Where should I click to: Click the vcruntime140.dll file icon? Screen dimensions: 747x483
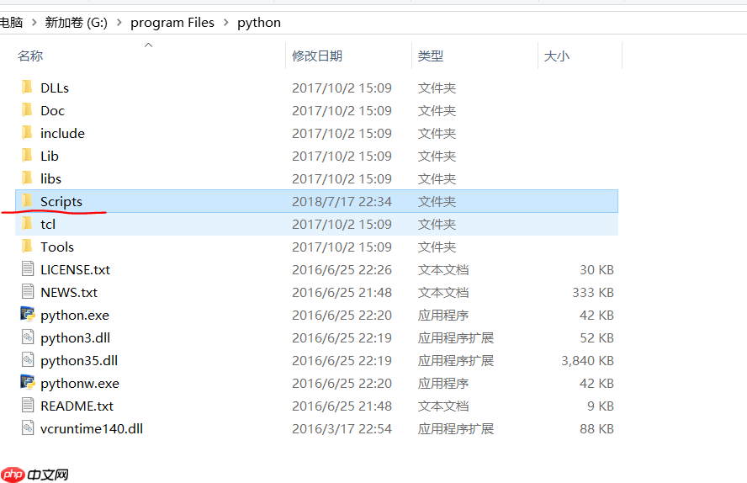[28, 427]
